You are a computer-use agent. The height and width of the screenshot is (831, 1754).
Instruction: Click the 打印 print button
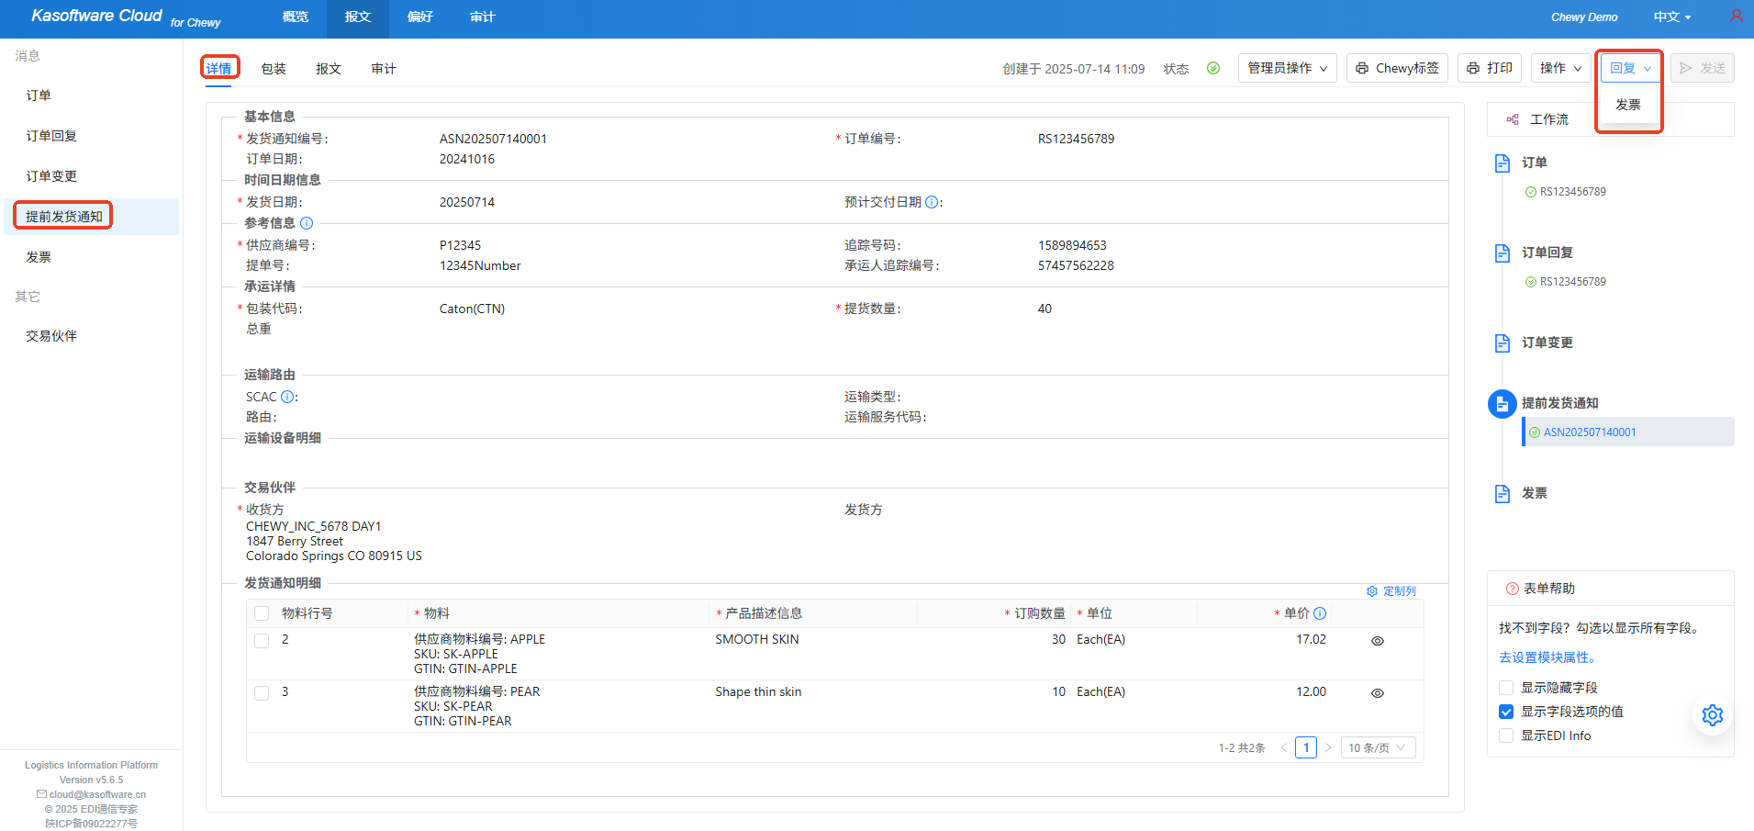1490,68
